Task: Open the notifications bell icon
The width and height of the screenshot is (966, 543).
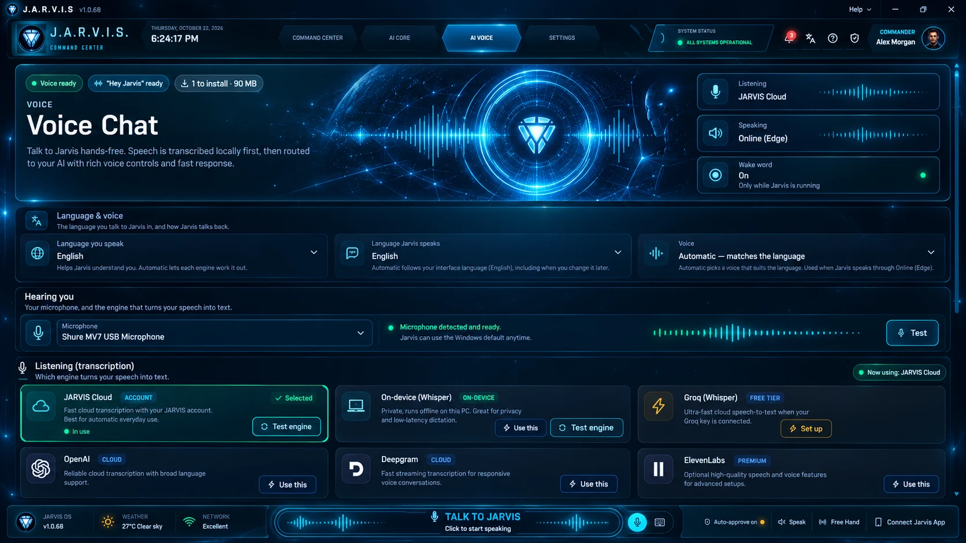Action: pos(789,38)
